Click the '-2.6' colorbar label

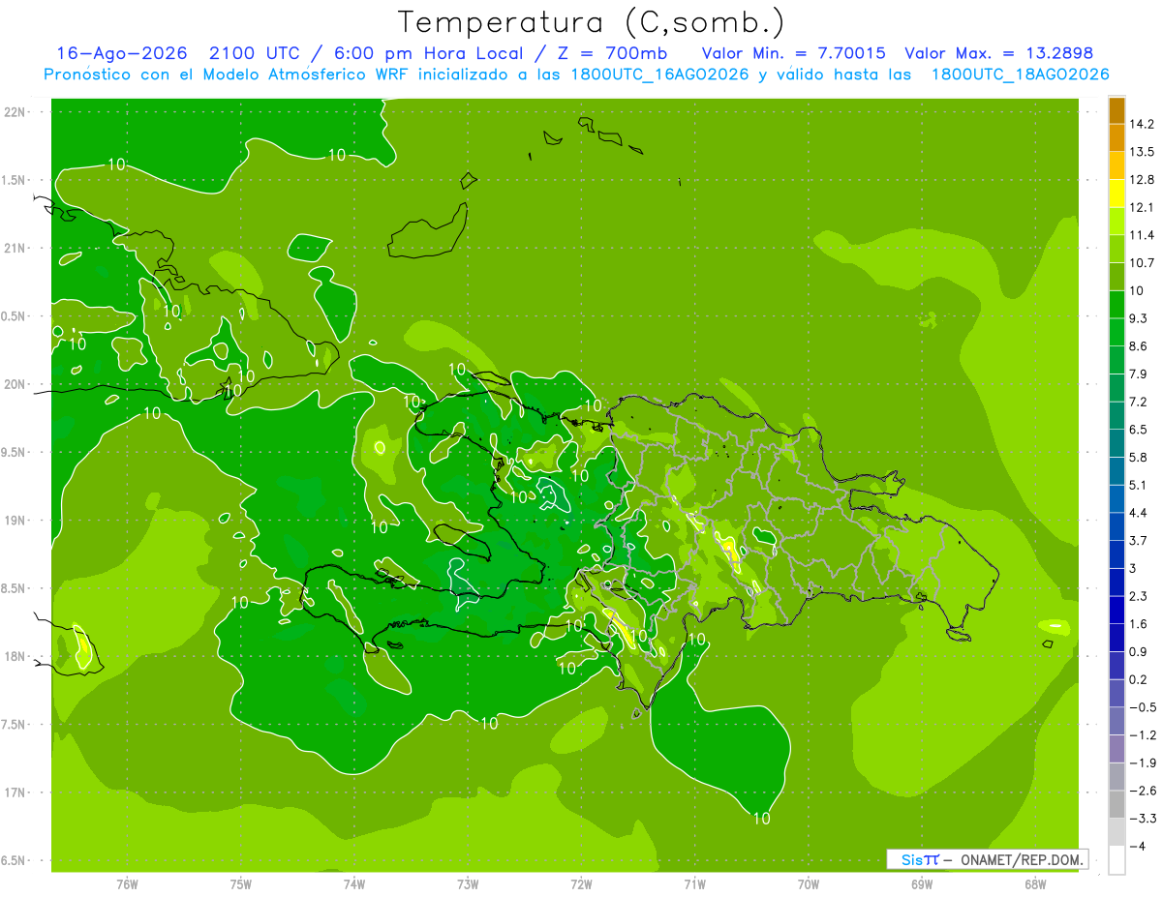(x=1143, y=791)
